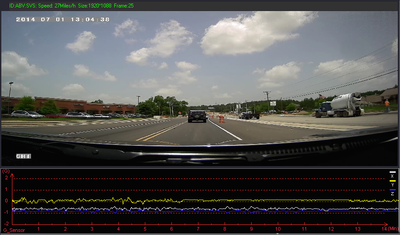Go to minute 14 at the timeline end
400x235 pixels.
tap(383, 229)
